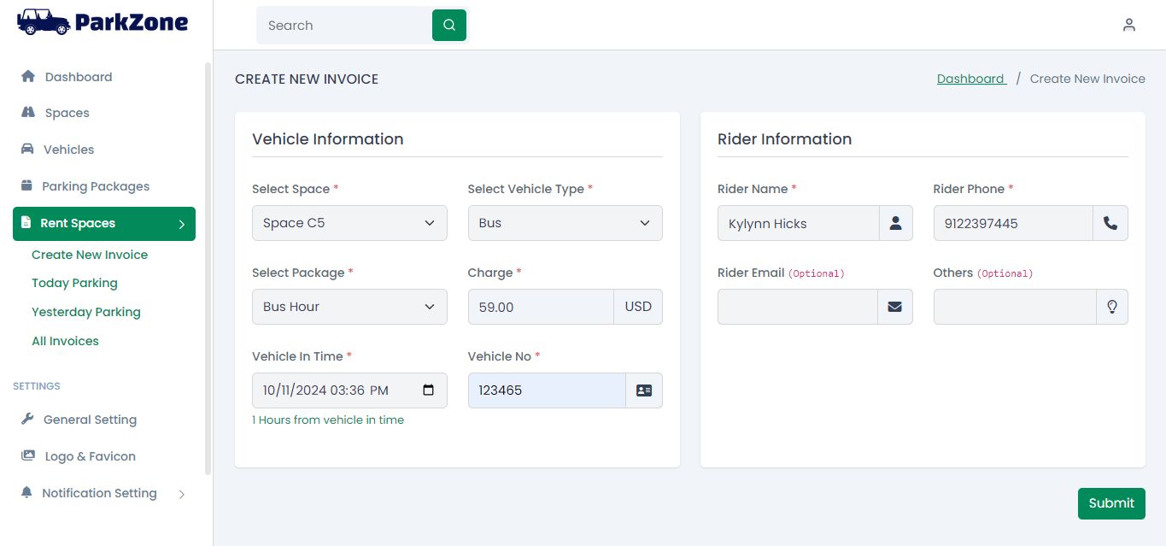The width and height of the screenshot is (1166, 546).
Task: Go to Parking Packages in sidebar
Action: tap(95, 186)
